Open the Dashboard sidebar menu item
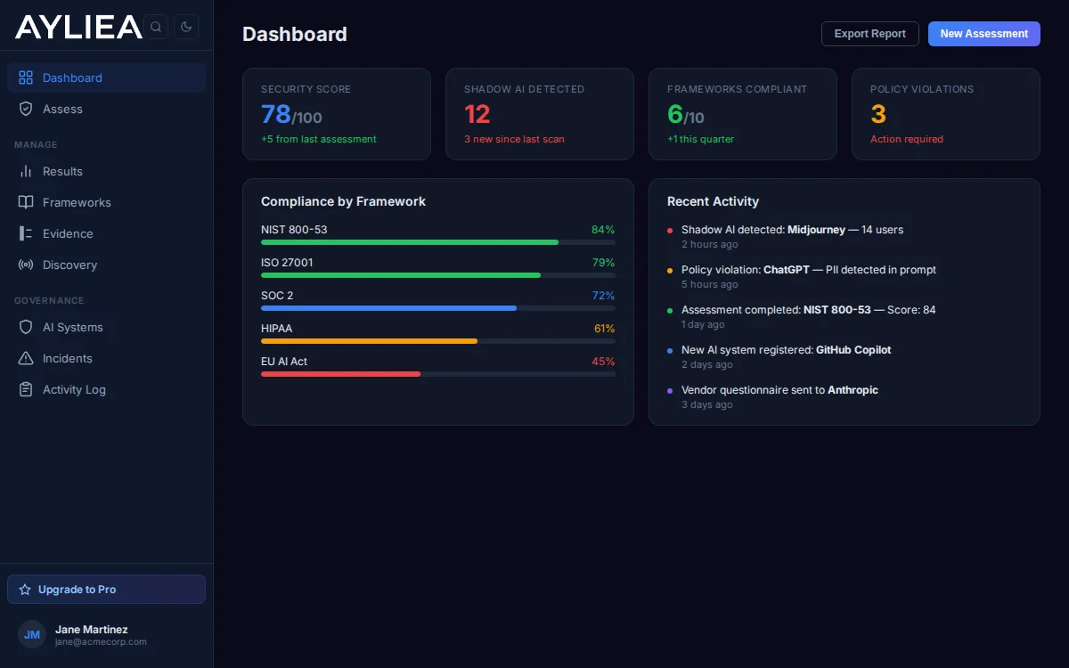Screen dimensions: 1069x668 [x=72, y=77]
